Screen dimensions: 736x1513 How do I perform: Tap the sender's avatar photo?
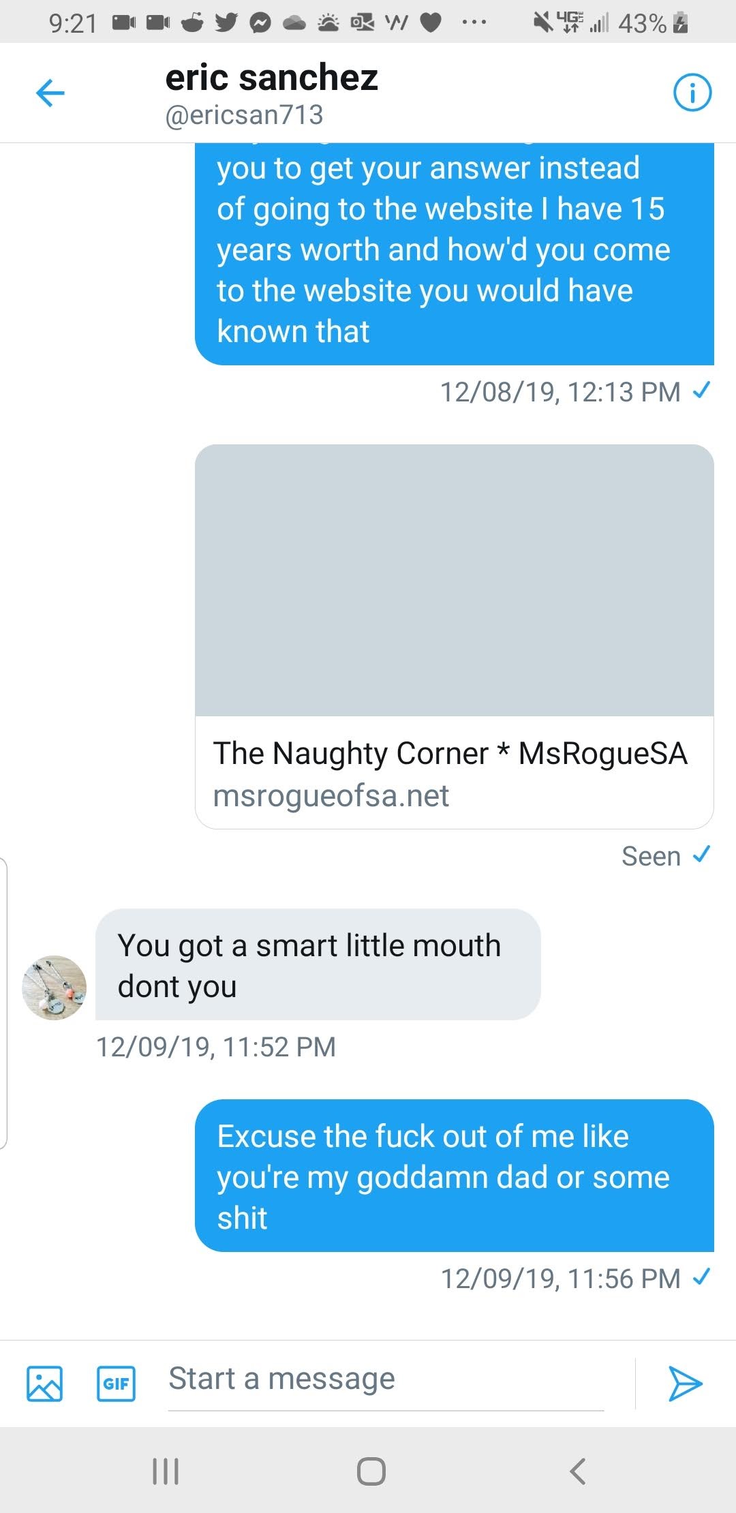pyautogui.click(x=55, y=987)
